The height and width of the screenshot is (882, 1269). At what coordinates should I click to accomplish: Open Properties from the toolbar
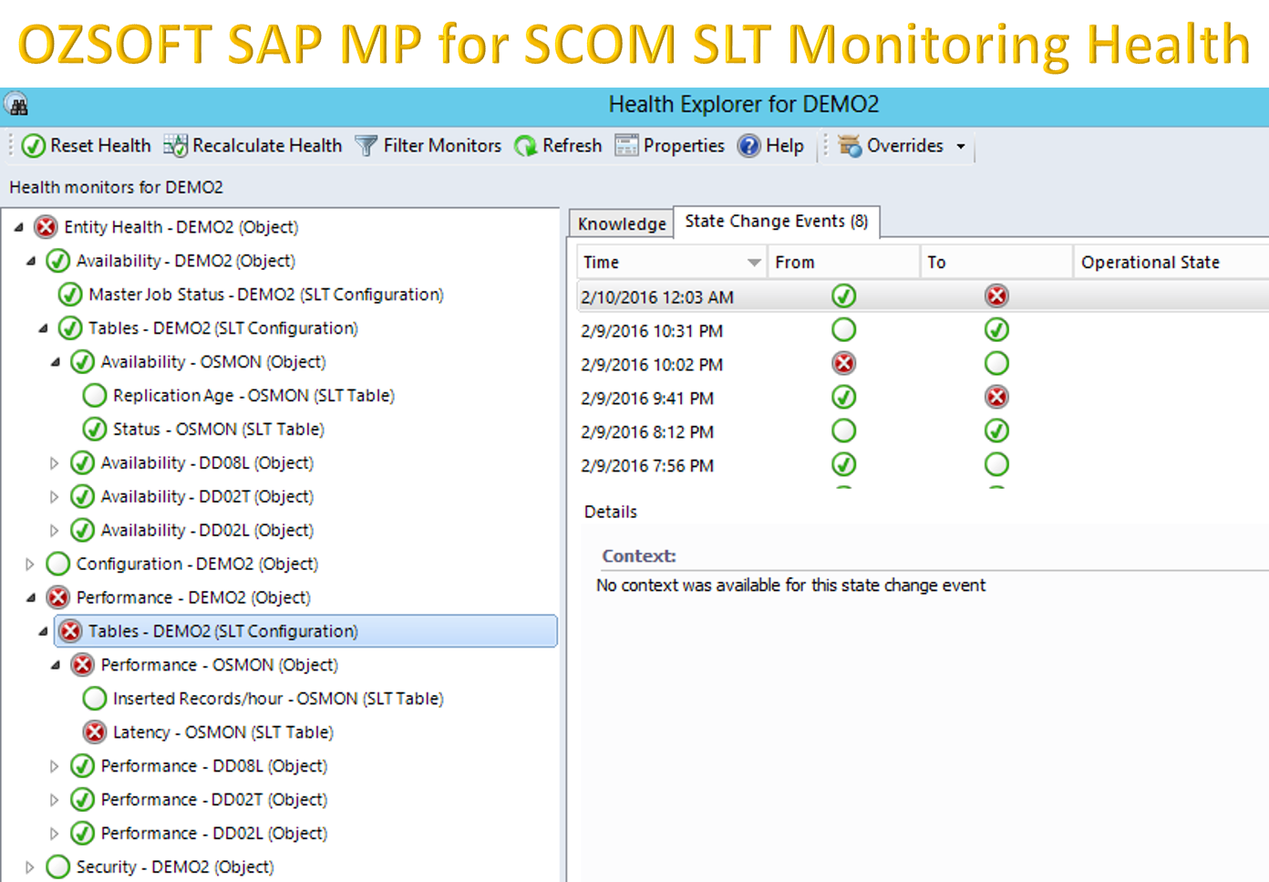click(x=625, y=145)
